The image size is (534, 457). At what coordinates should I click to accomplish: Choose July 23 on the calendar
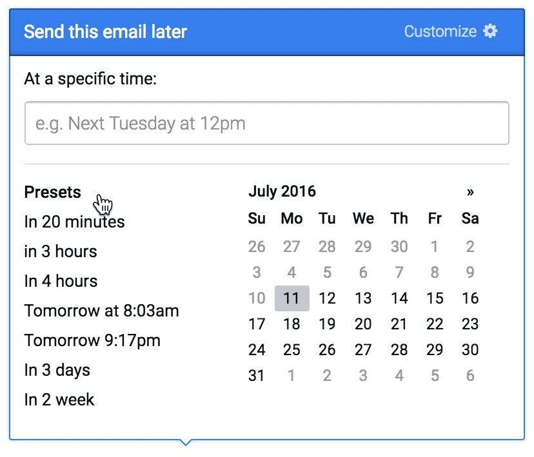470,324
